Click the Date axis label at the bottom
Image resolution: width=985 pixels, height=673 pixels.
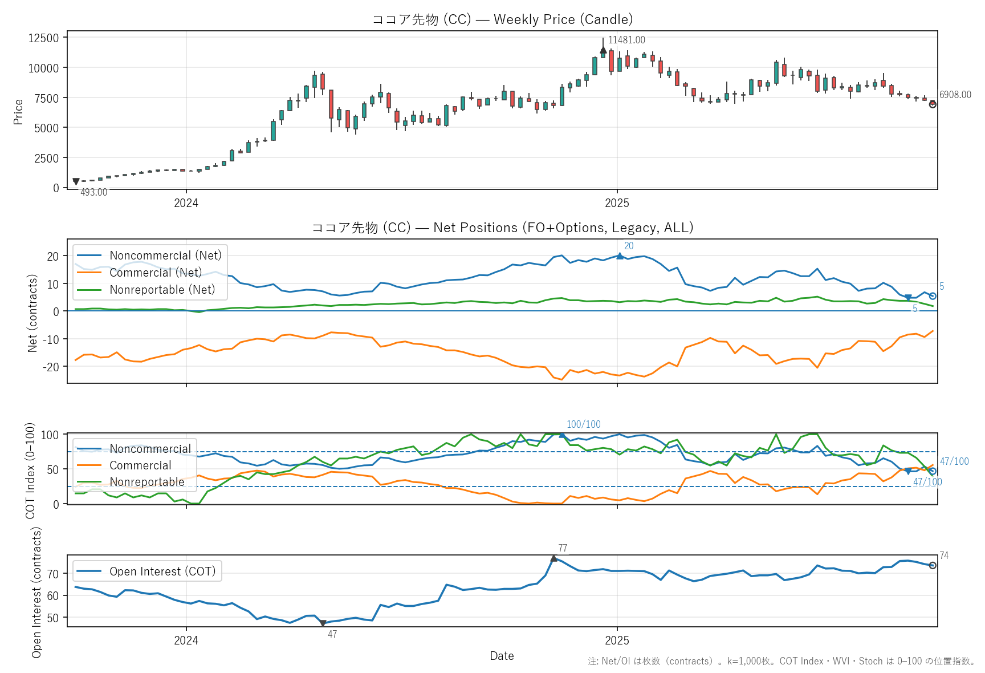tap(502, 656)
